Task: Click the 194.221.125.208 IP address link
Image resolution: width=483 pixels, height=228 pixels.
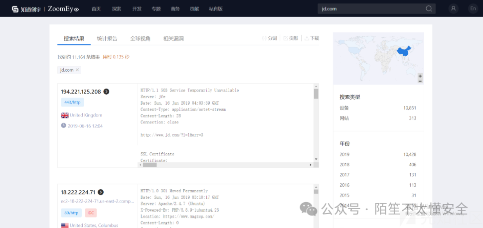Action: point(81,92)
